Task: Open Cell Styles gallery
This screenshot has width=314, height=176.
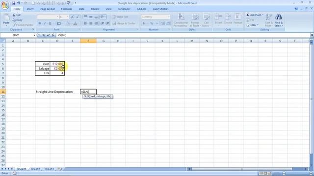Action: [x=206, y=20]
